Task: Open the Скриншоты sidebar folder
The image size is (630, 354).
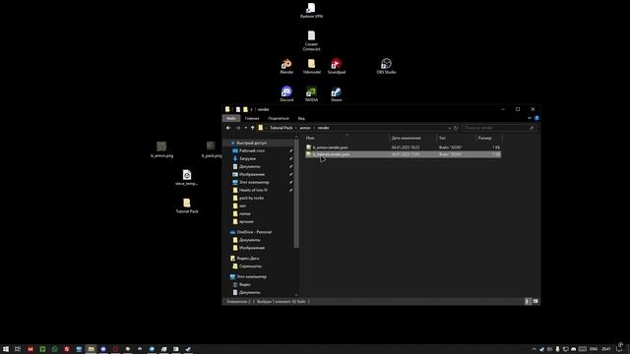Action: coord(250,266)
